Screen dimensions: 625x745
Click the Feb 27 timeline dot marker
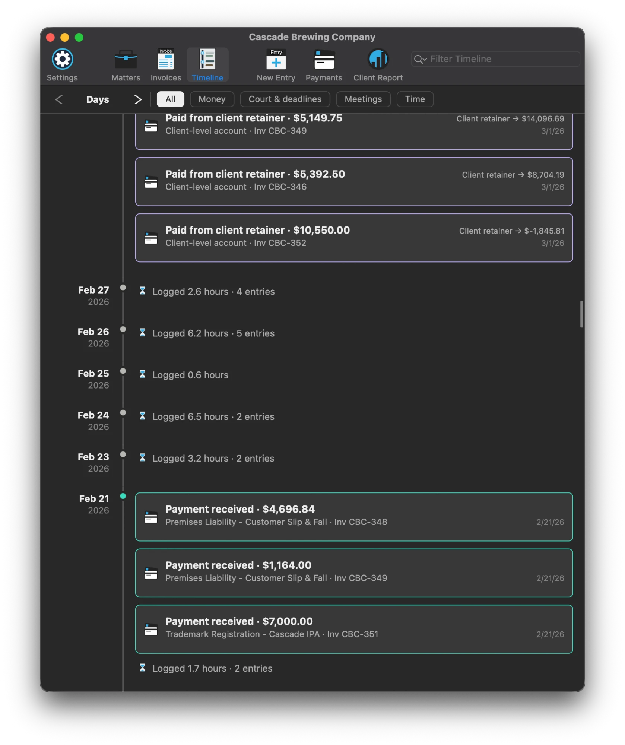coord(123,288)
